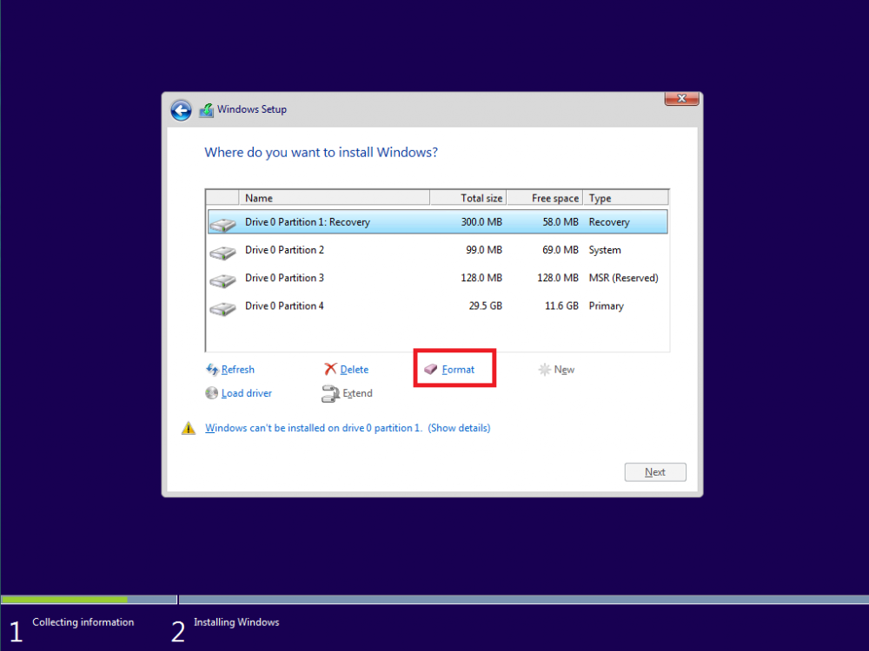Open the Show details link
This screenshot has width=869, height=651.
[x=459, y=428]
